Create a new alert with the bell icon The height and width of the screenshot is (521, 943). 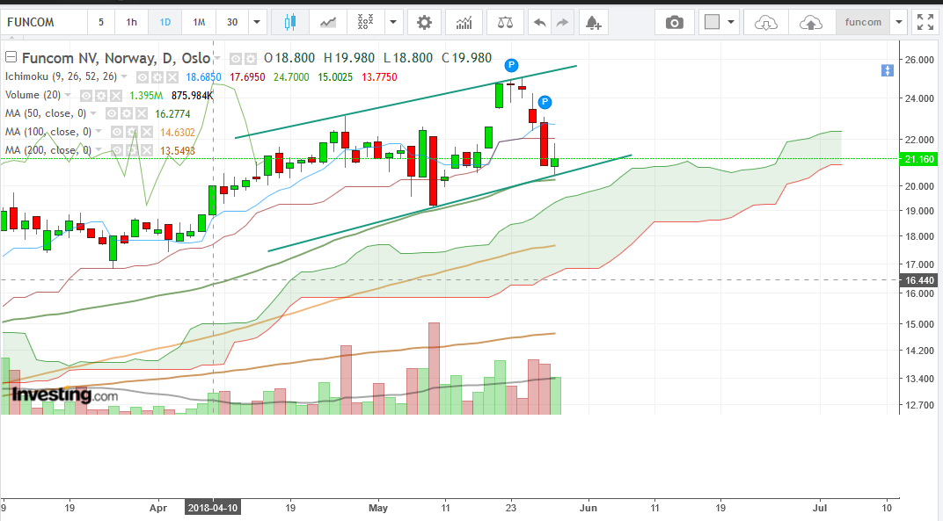pos(593,22)
